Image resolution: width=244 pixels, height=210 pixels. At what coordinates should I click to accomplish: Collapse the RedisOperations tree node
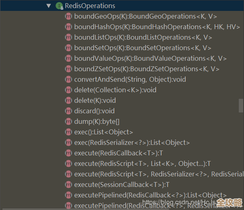point(49,6)
